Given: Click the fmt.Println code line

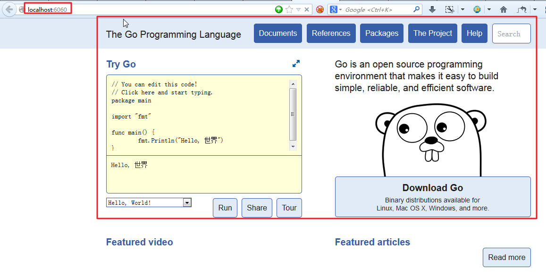Looking at the screenshot, I should pos(180,140).
